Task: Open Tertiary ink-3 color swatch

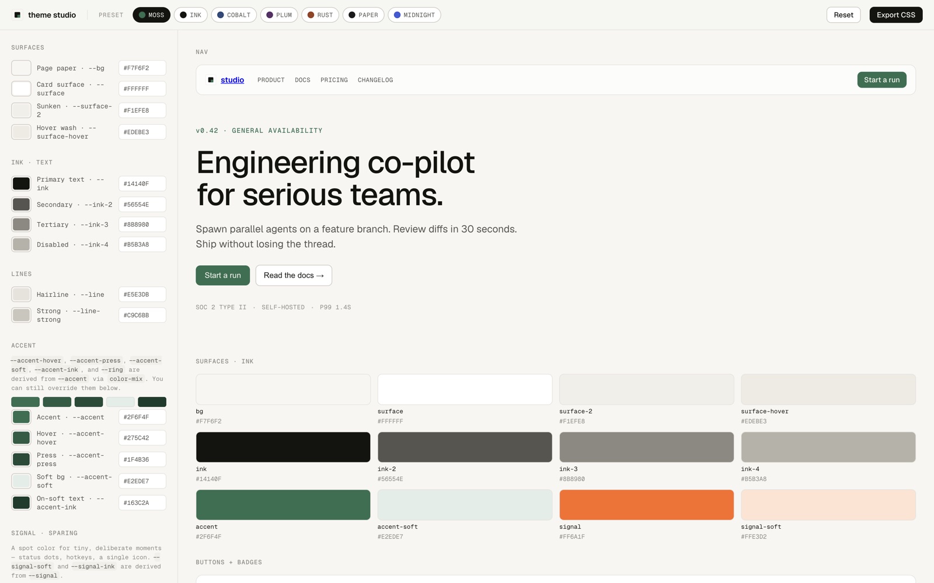Action: click(x=22, y=224)
